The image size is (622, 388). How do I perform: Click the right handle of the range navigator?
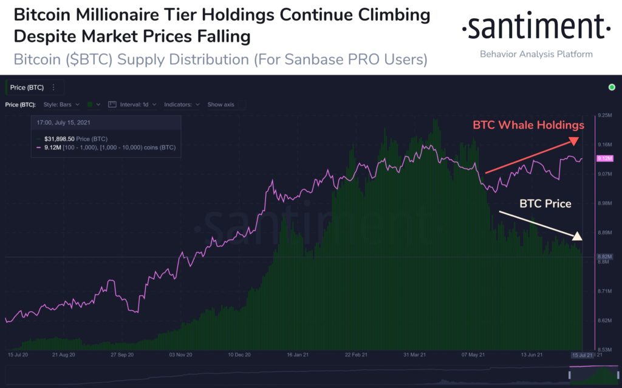tap(618, 375)
